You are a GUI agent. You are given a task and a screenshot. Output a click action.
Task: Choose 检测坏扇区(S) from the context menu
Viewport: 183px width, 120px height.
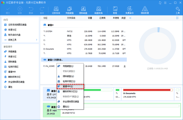tap(70, 81)
